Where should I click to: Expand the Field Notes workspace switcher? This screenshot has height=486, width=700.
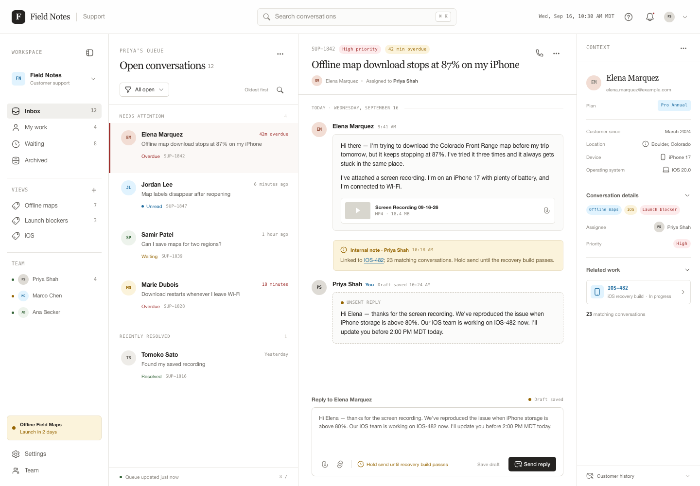pyautogui.click(x=54, y=79)
